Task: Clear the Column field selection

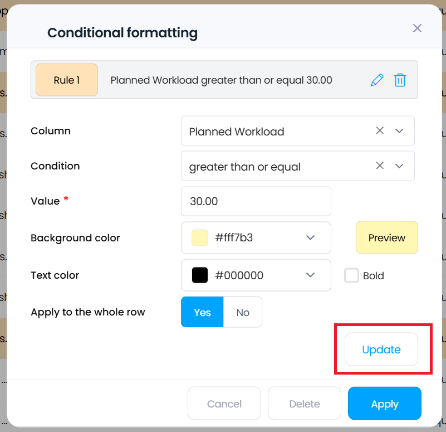Action: 380,131
